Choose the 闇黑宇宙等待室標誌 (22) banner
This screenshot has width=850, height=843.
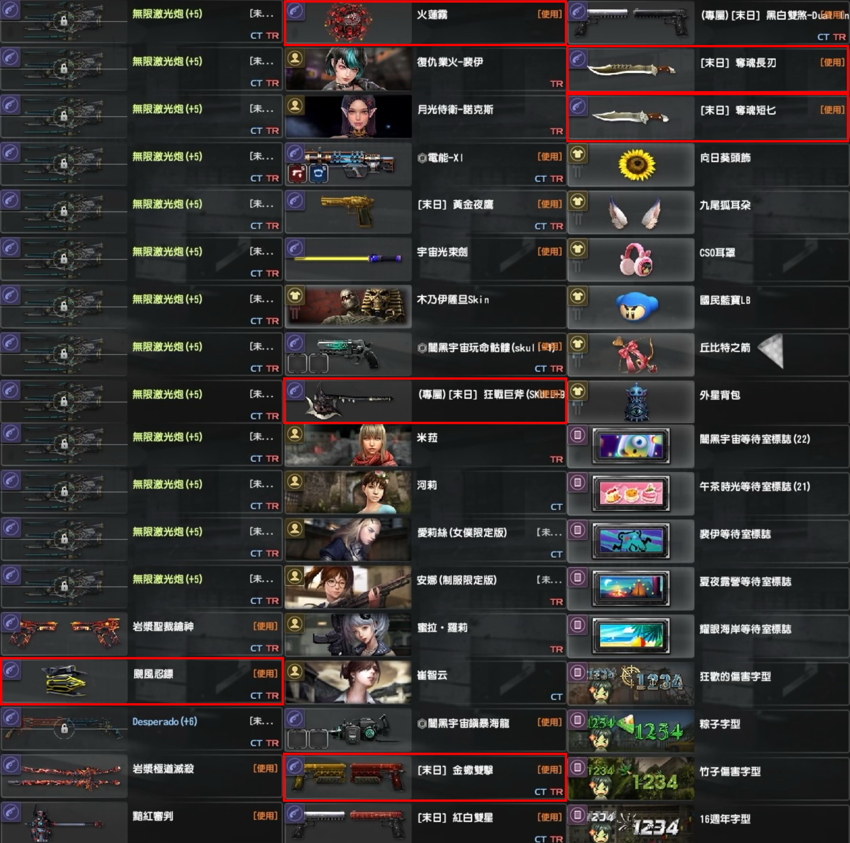click(631, 446)
